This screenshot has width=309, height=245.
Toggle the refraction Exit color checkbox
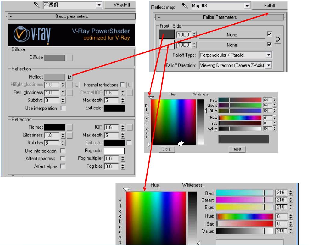(x=129, y=142)
